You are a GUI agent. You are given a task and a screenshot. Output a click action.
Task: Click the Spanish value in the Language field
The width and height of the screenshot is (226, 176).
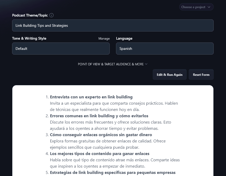pos(126,49)
